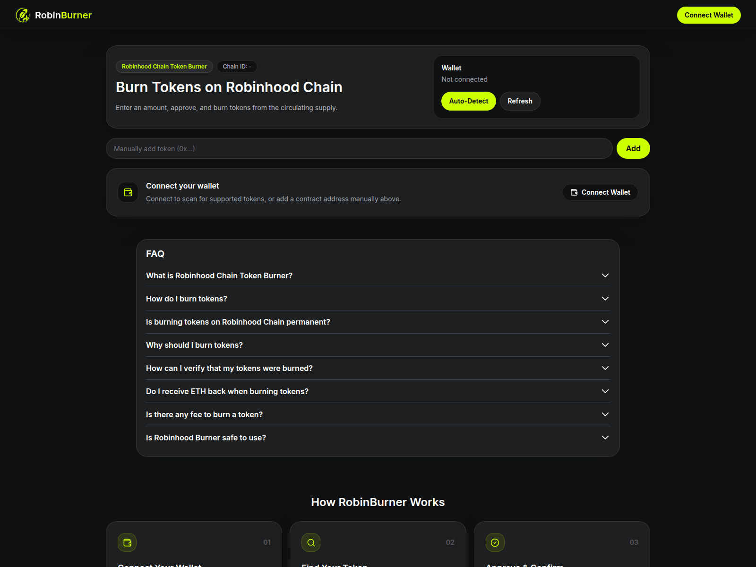756x567 pixels.
Task: Click the magnifier icon on step 02 card
Action: pyautogui.click(x=311, y=542)
